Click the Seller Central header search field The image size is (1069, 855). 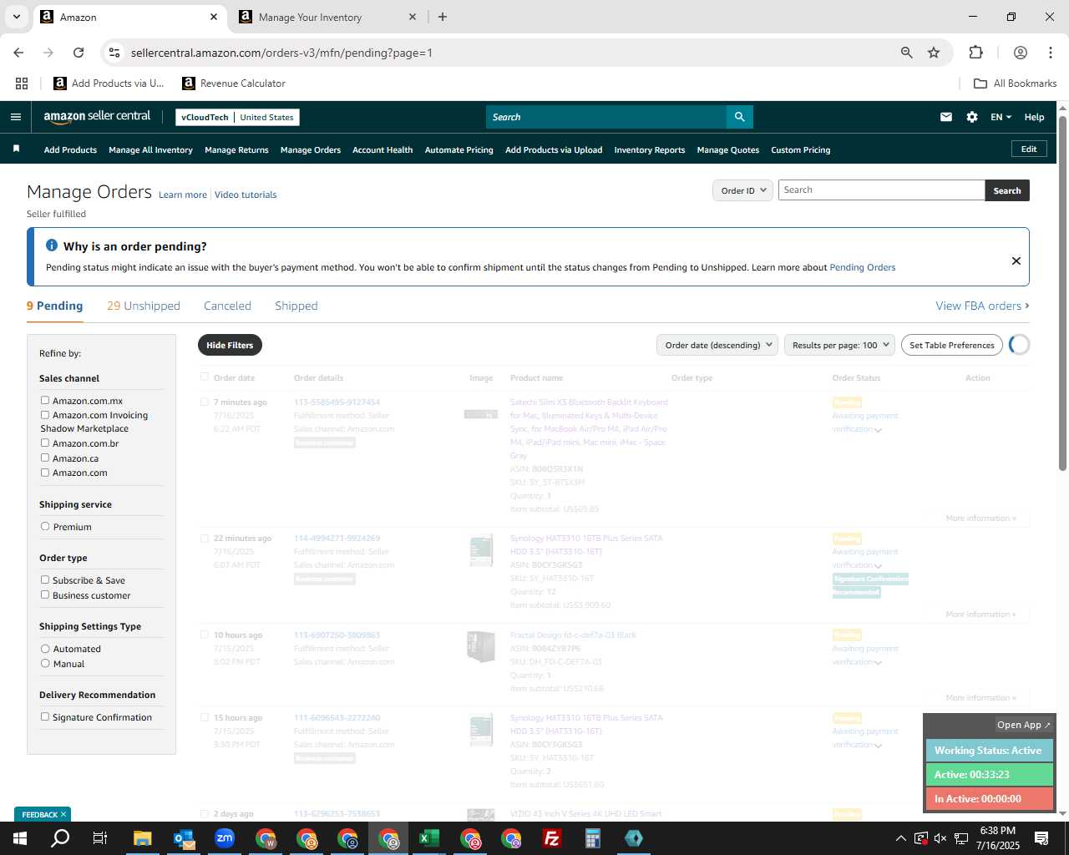(x=606, y=117)
